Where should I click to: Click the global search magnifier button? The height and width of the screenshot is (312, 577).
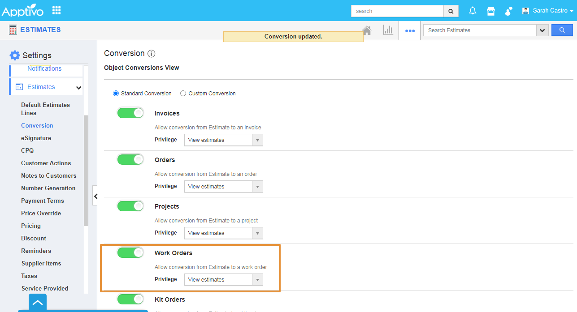(451, 11)
